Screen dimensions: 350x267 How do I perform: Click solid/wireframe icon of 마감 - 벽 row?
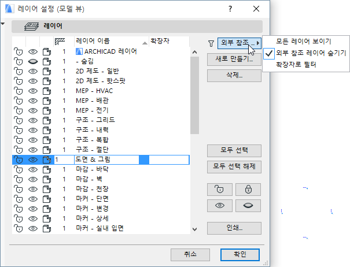coord(47,179)
